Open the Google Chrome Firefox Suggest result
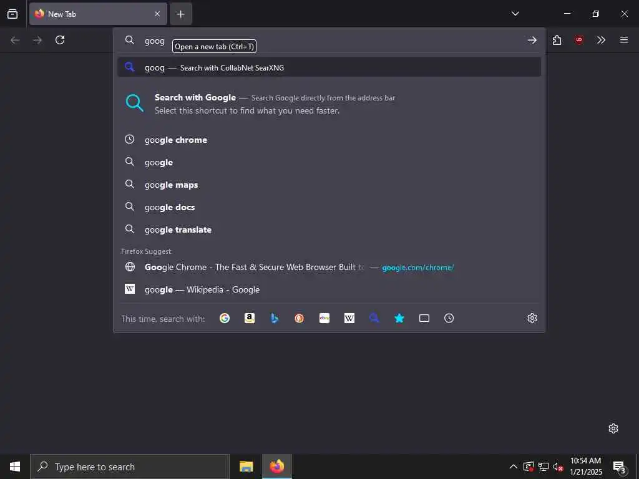639x479 pixels. [329, 267]
